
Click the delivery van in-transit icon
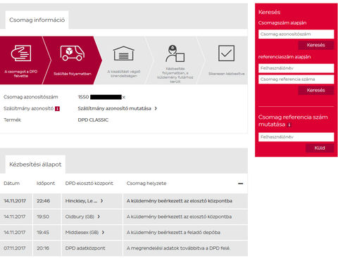73,53
